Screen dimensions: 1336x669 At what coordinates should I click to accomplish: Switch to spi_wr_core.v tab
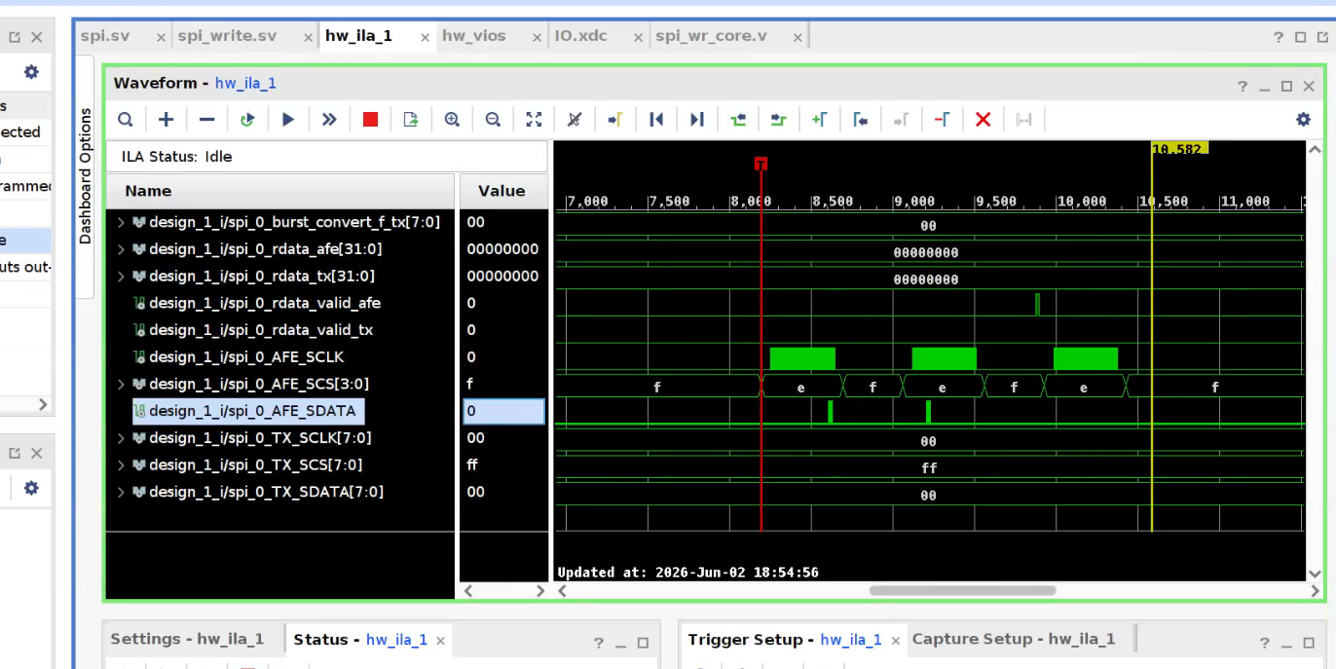[711, 36]
